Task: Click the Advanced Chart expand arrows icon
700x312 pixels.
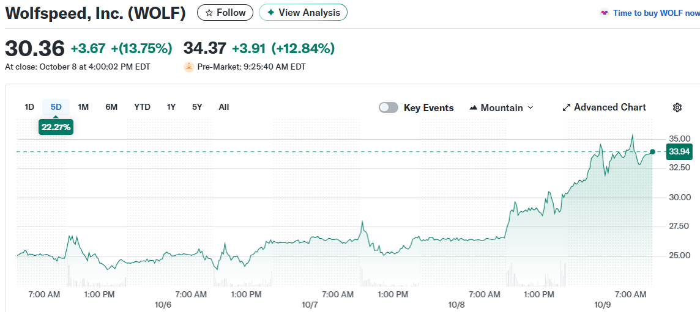Action: point(566,107)
